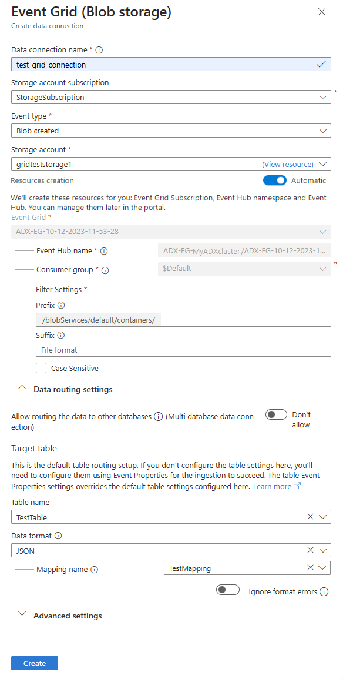
Task: Turn on multi database routing toggle
Action: coord(277,414)
